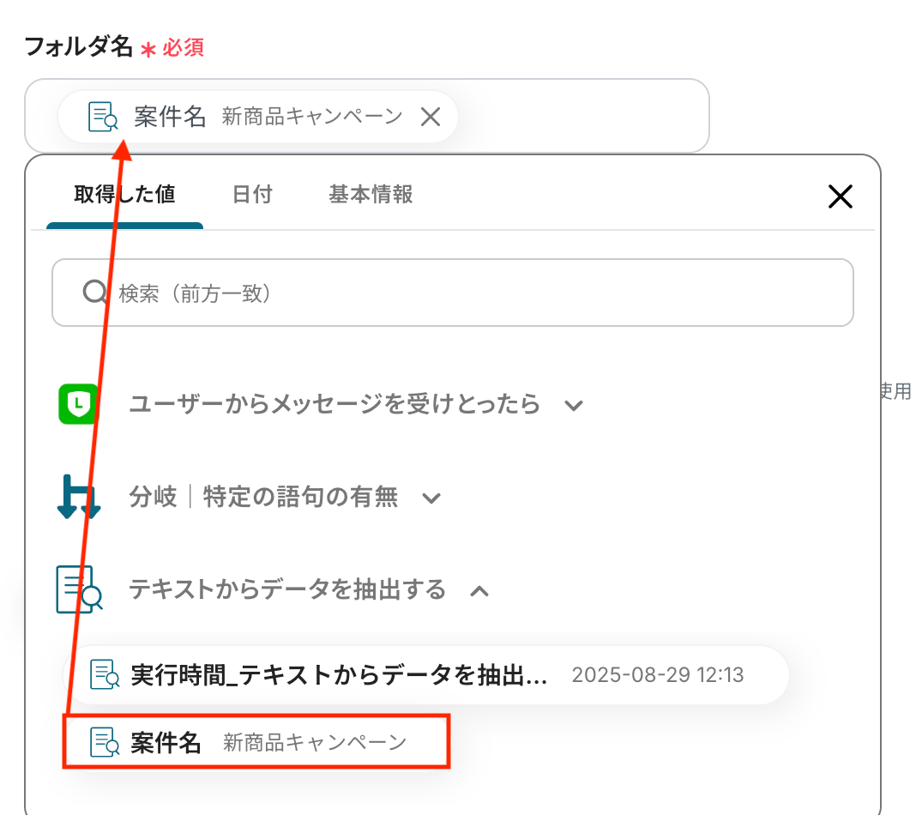916x815 pixels.
Task: Expand 分岐｜特定の語句の有無 section
Action: pos(431,498)
